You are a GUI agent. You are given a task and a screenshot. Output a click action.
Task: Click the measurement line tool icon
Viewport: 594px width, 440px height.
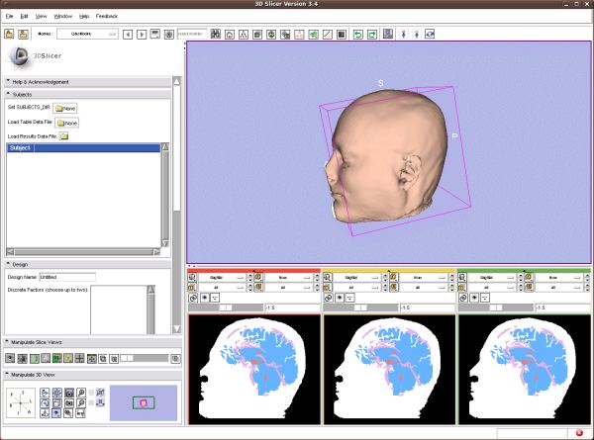tap(328, 35)
